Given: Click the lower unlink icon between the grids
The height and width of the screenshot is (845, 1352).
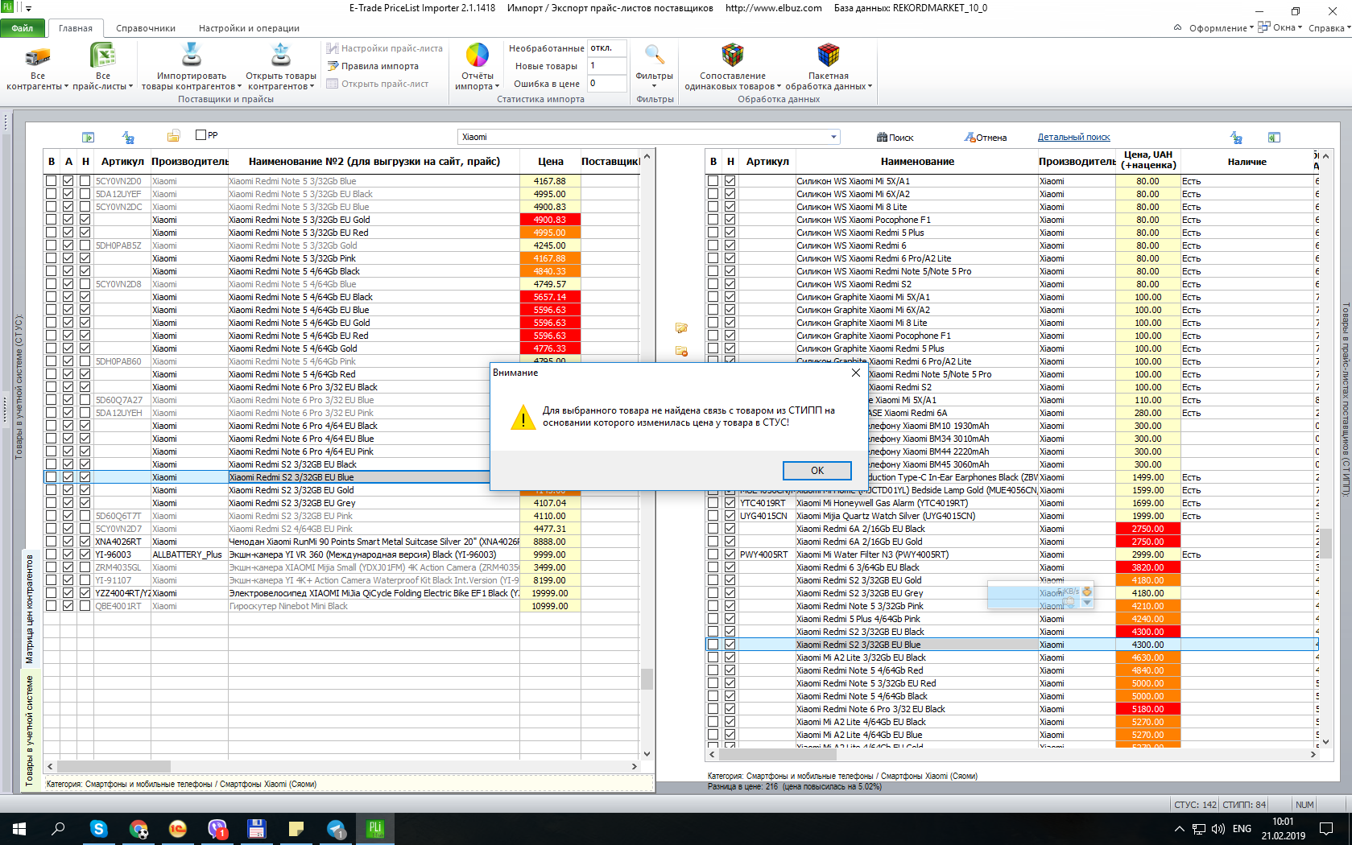Looking at the screenshot, I should (x=681, y=352).
